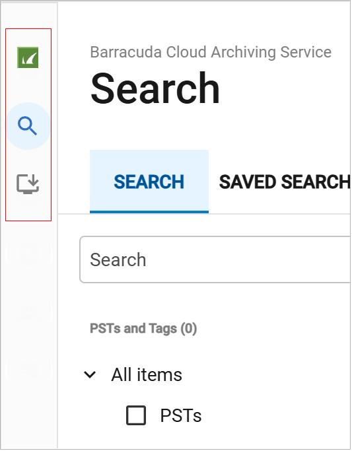Switch to the SEARCH tab
The image size is (352, 451).
coord(149,182)
